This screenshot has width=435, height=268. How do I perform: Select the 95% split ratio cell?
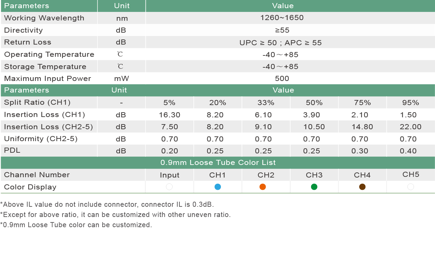click(x=411, y=102)
